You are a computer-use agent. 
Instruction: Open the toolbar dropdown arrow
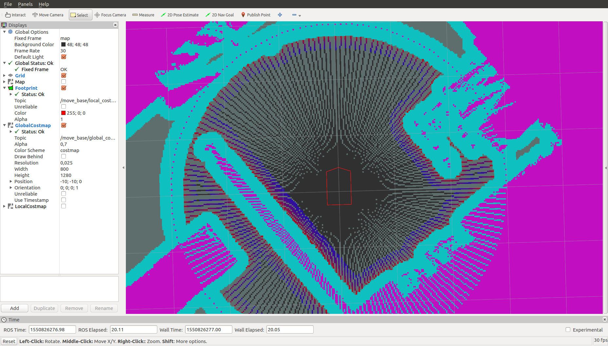click(300, 15)
